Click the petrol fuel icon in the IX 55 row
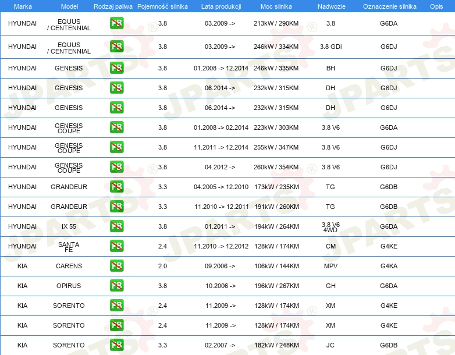 point(116,226)
